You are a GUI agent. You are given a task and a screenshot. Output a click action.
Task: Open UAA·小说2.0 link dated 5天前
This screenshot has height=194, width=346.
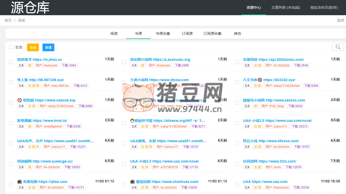pyautogui.click(x=277, y=121)
